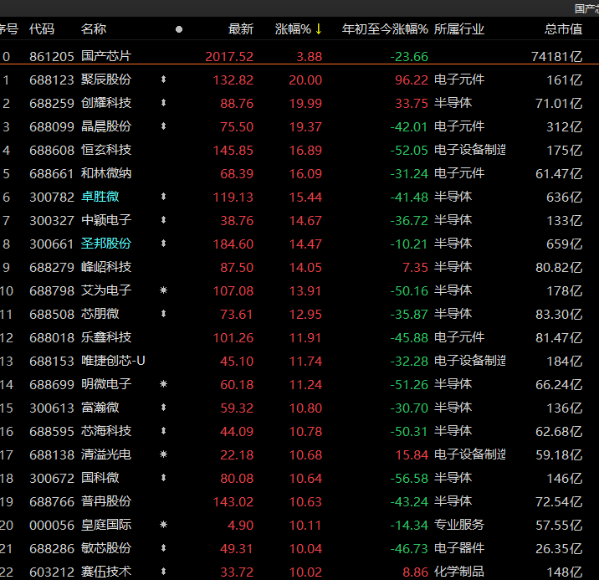
Task: Click the star icon beside 皇庭国际
Action: coord(163,525)
